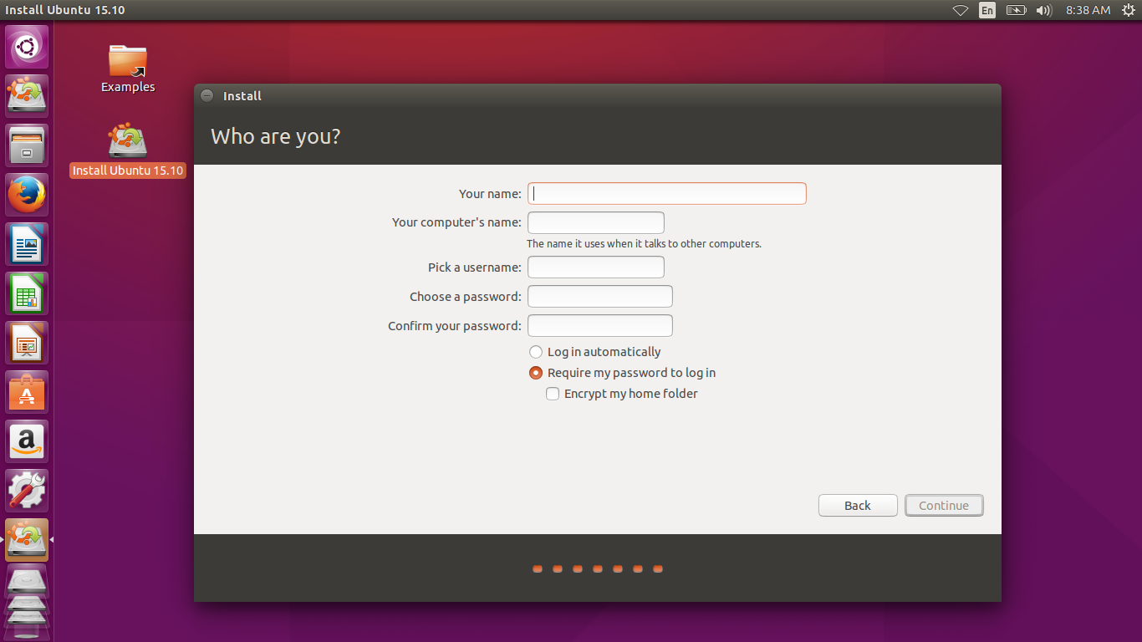
Task: Click the Your name text field
Action: click(666, 193)
